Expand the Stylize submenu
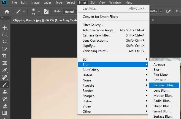Viewport: 181px width, 119px height. pyautogui.click(x=114, y=101)
